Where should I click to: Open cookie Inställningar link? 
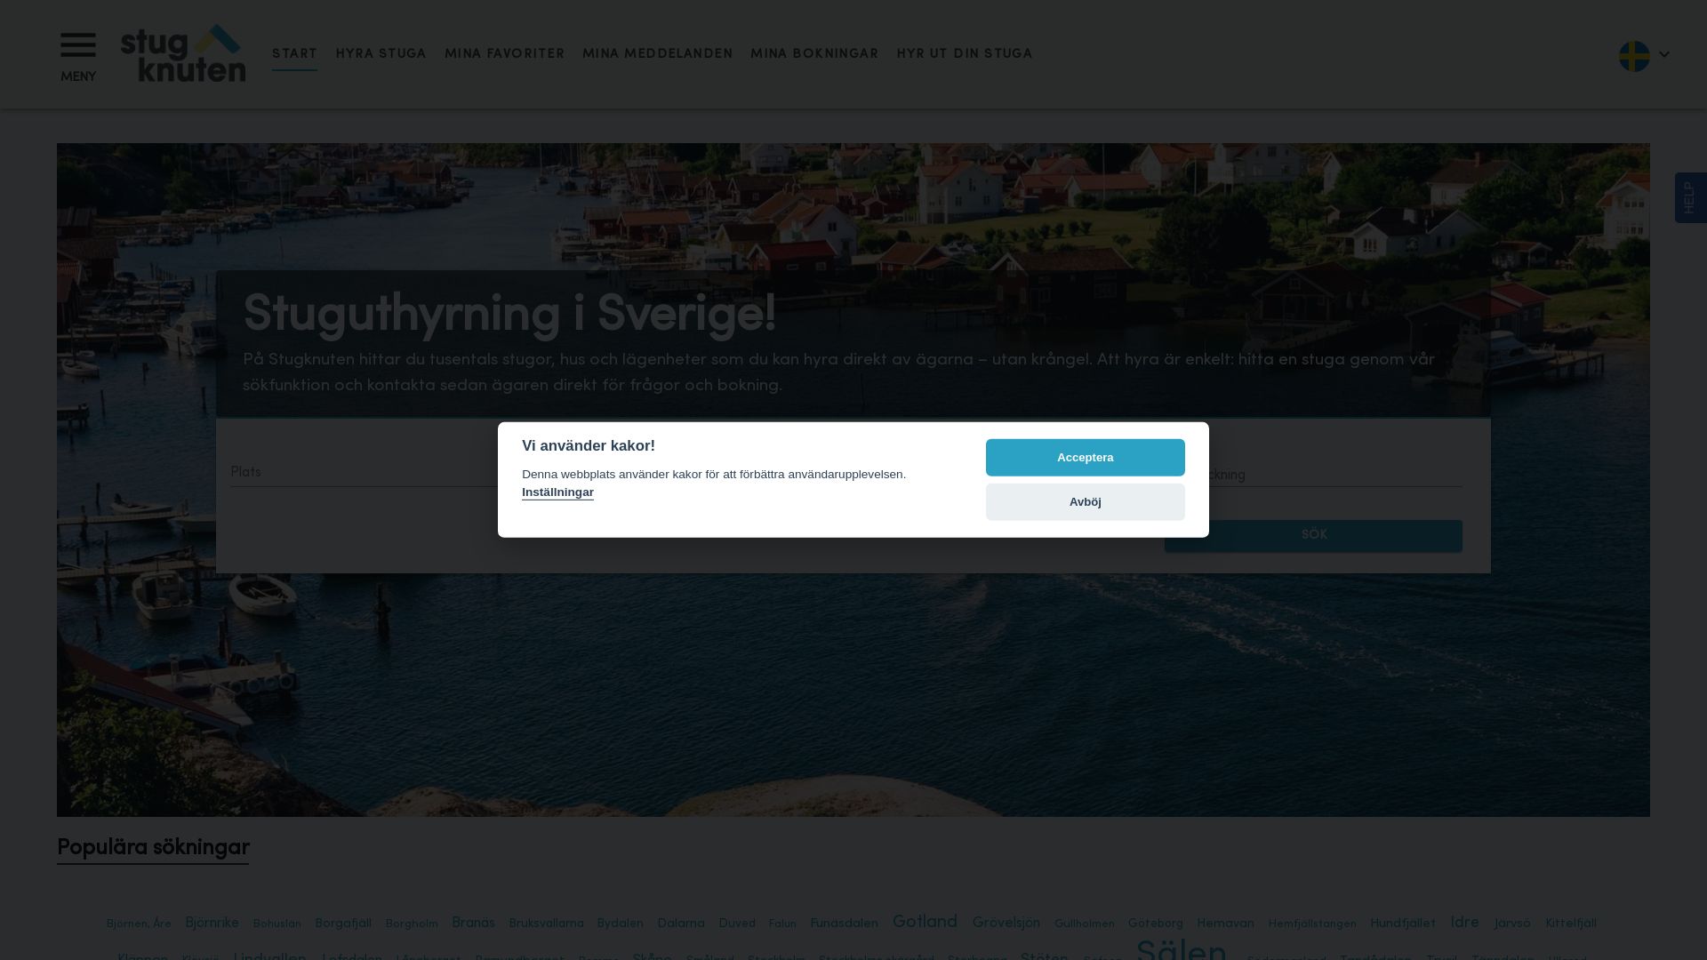[x=557, y=492]
